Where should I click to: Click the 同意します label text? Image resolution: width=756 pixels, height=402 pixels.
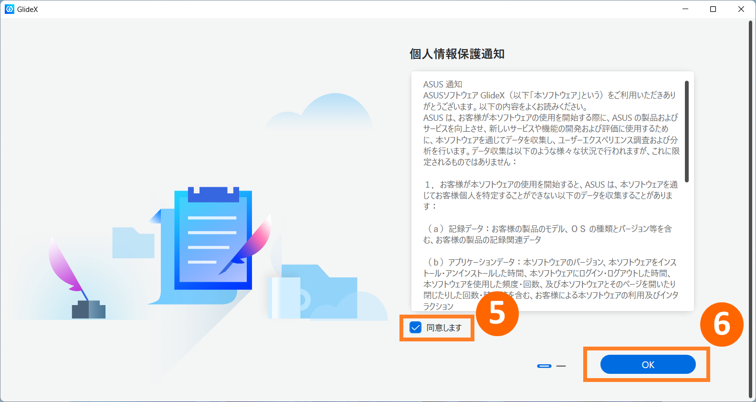444,328
